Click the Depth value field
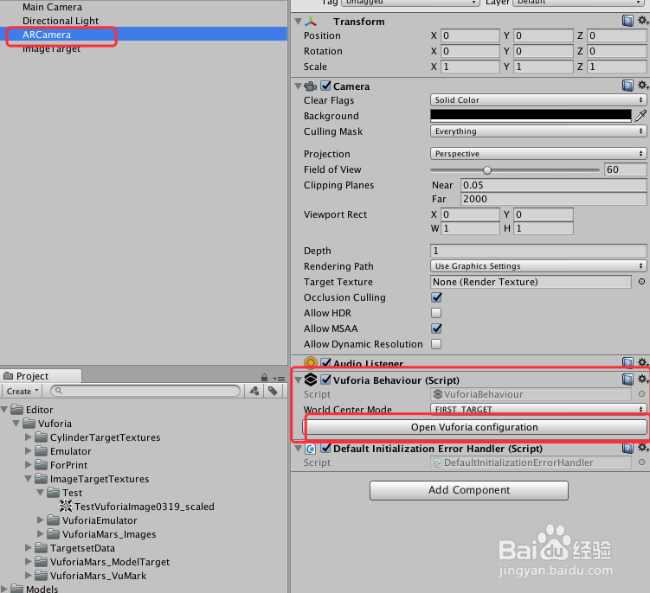Screen dimensions: 650x593 point(538,251)
